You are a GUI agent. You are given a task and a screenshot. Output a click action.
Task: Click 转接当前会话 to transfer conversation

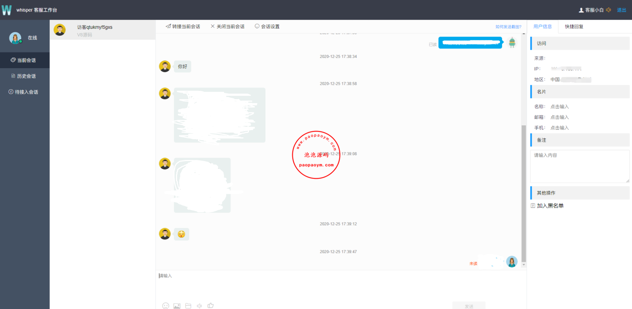[183, 27]
